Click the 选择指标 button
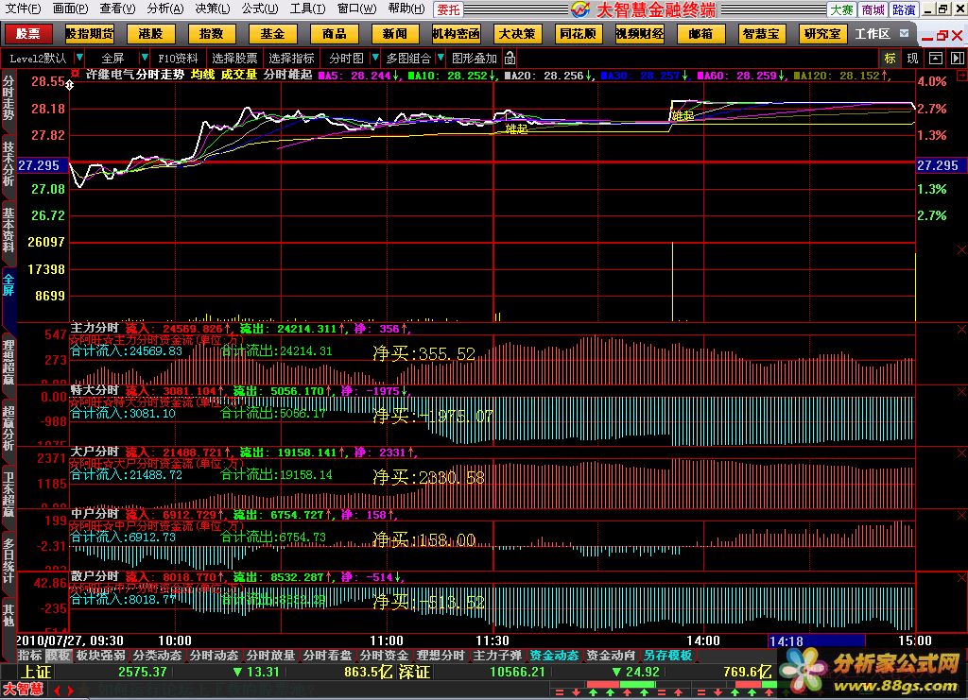The height and width of the screenshot is (700, 968). (x=291, y=58)
